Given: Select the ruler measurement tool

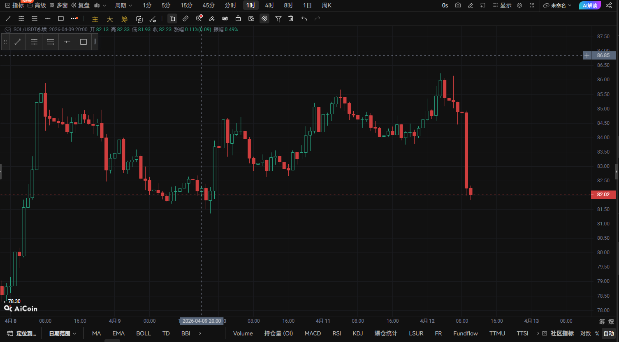Looking at the screenshot, I should (185, 18).
